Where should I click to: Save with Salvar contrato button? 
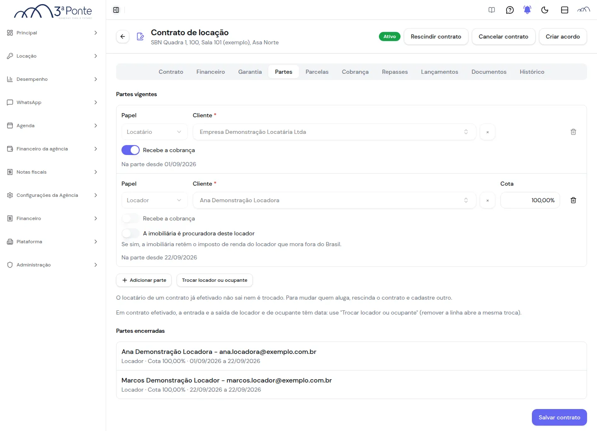click(559, 417)
